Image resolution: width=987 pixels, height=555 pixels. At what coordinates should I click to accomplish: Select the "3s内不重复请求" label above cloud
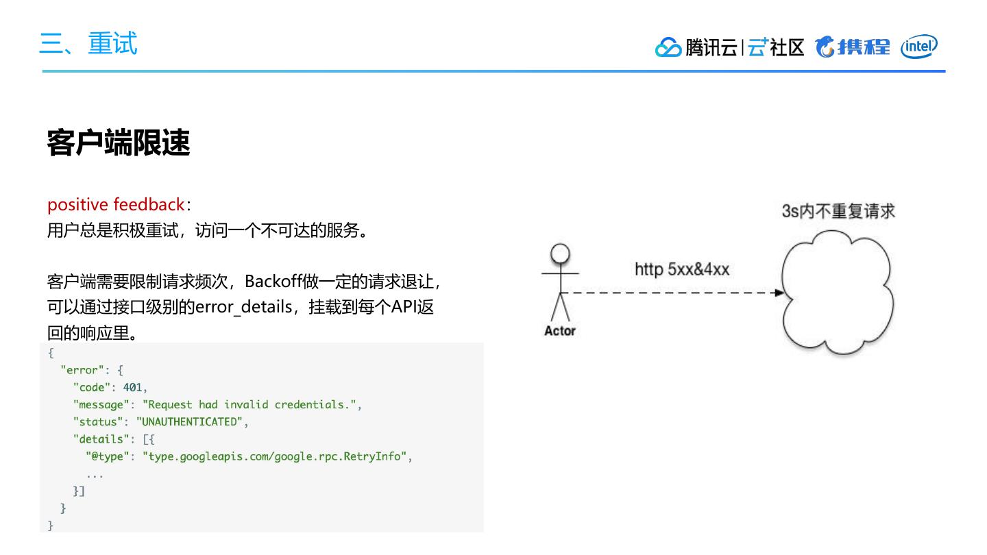tap(838, 211)
